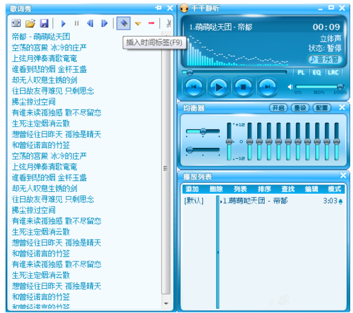Pause playback in lyric editor toolbar
This screenshot has width=353, height=313.
click(77, 23)
